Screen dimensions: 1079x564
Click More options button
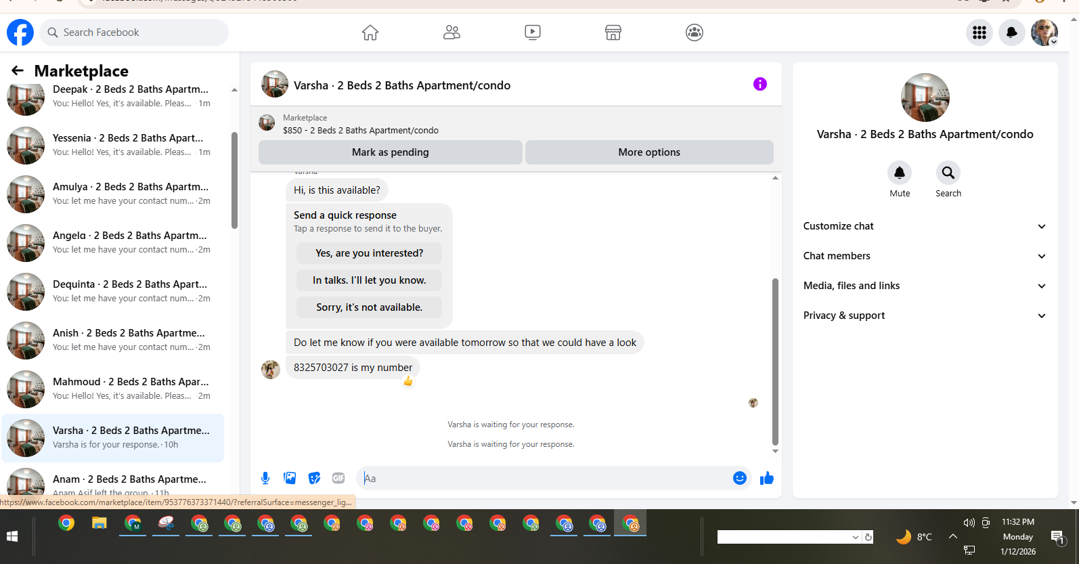(x=649, y=152)
